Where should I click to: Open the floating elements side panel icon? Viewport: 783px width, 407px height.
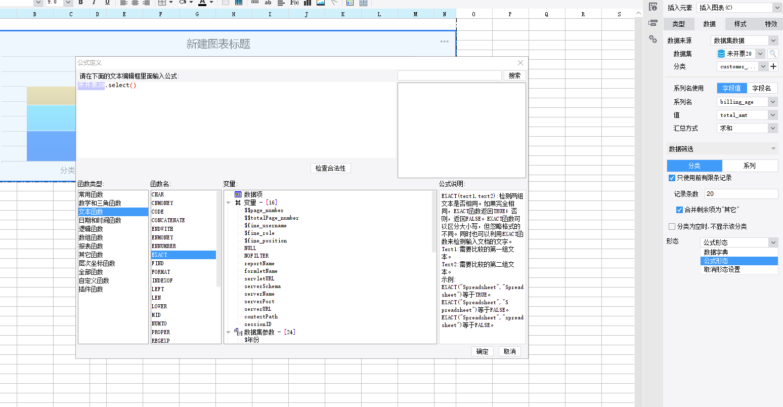(653, 23)
